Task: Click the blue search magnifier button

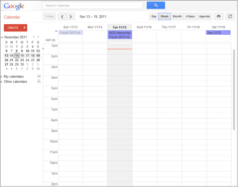Action: [156, 5]
